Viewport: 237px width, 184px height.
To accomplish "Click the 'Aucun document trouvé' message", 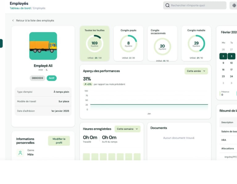I will click(179, 138).
